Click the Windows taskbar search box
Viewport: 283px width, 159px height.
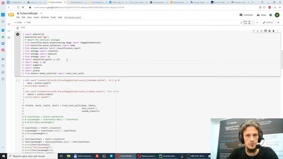[x=32, y=156]
